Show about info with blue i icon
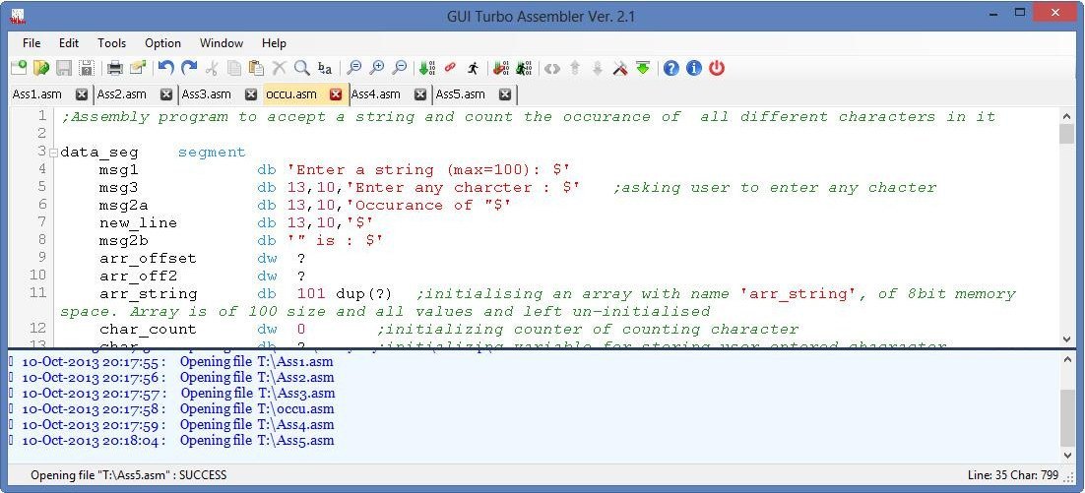1085x493 pixels. coord(694,68)
